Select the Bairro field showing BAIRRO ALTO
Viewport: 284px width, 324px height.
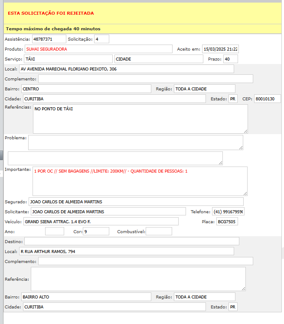pos(86,297)
